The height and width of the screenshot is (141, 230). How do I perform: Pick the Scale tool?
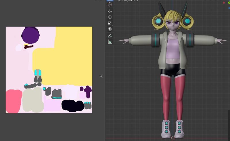point(110,23)
